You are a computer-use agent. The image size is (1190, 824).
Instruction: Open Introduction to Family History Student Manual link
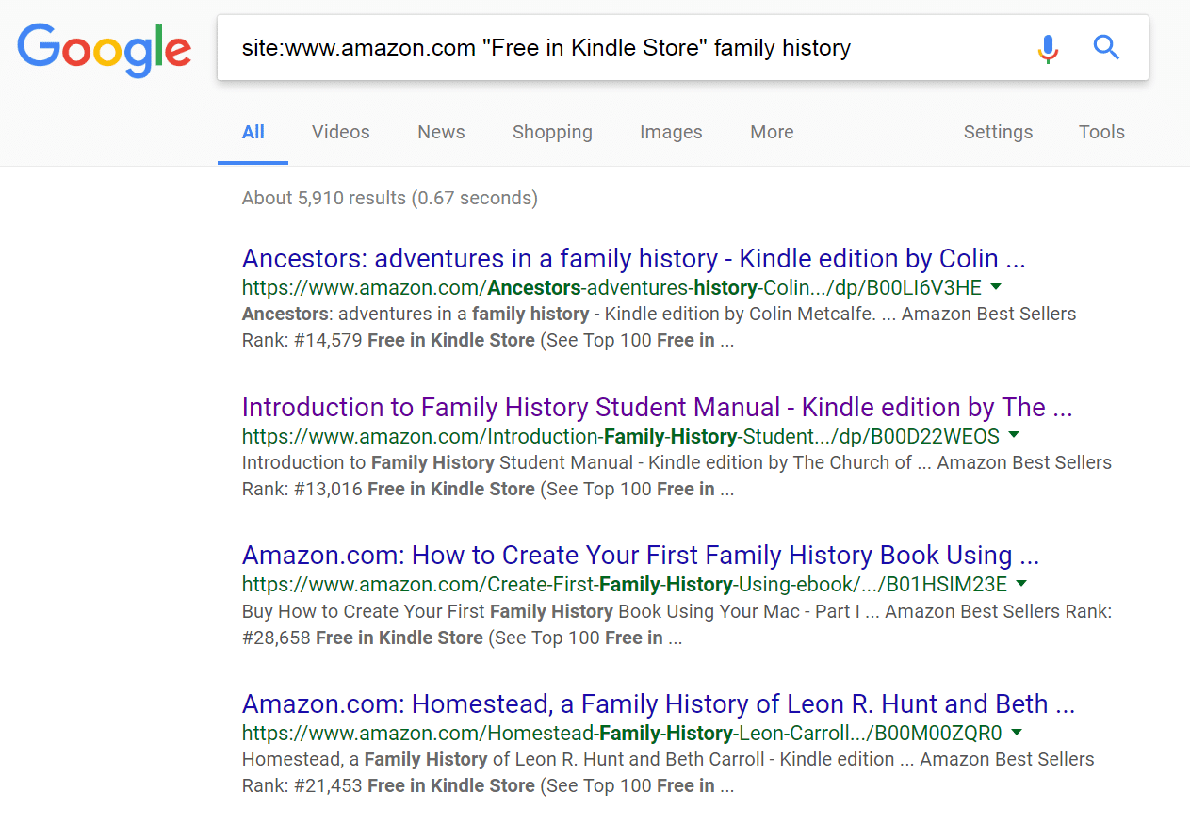pos(657,408)
